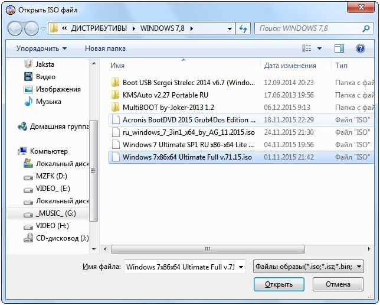380x305 pixels.
Task: Click Новая папка button
Action: [x=105, y=48]
